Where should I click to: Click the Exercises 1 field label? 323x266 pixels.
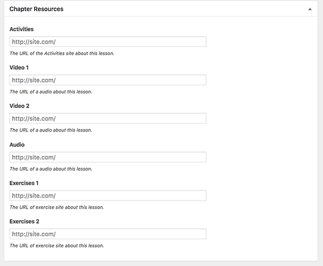click(x=24, y=183)
